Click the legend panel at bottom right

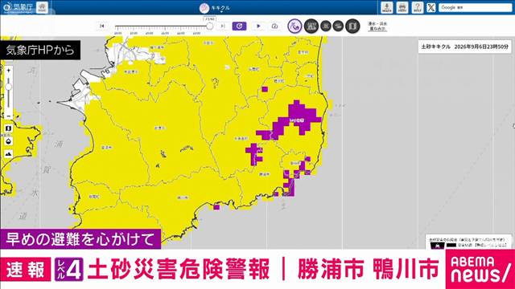pos(468,242)
